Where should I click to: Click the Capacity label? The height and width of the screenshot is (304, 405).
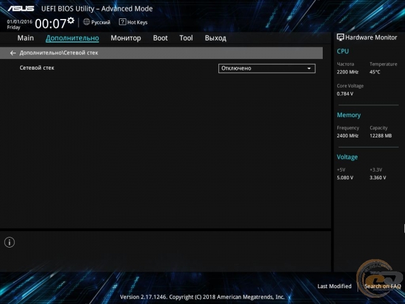pyautogui.click(x=378, y=128)
